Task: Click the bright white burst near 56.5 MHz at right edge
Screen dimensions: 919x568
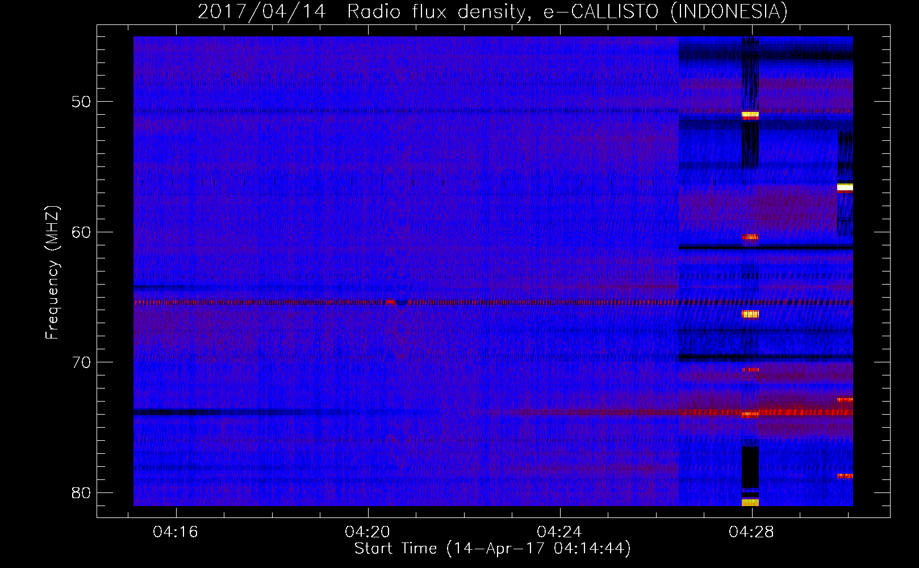Action: pyautogui.click(x=845, y=187)
